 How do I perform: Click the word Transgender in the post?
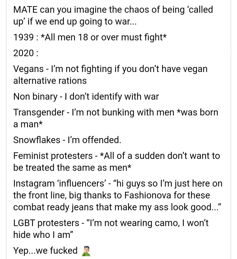point(39,113)
